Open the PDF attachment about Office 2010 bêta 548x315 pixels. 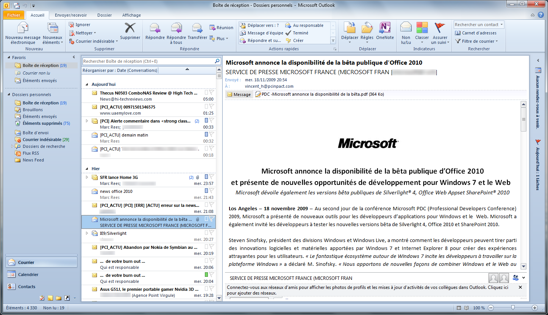[x=321, y=94]
